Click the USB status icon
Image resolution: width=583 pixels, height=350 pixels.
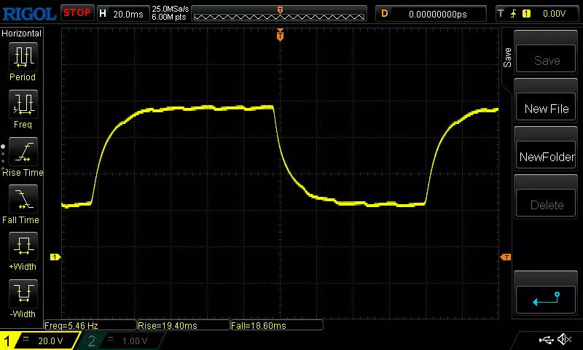point(546,340)
